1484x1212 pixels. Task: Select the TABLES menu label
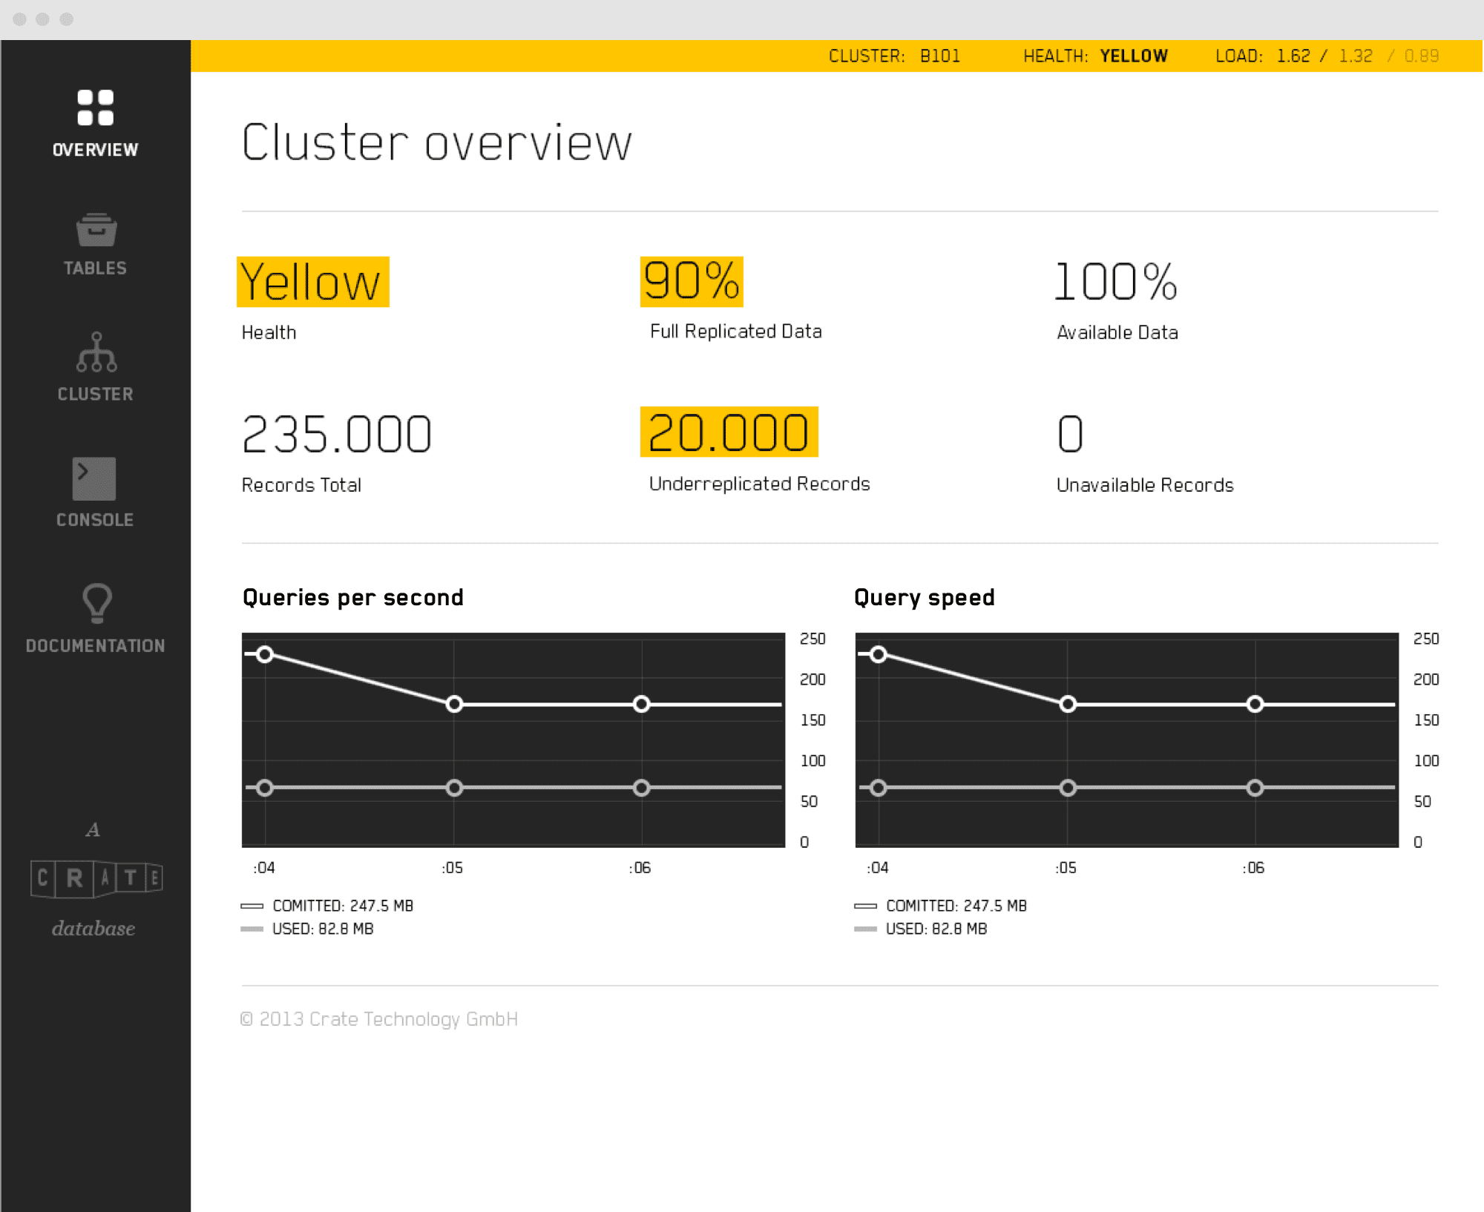click(x=95, y=268)
